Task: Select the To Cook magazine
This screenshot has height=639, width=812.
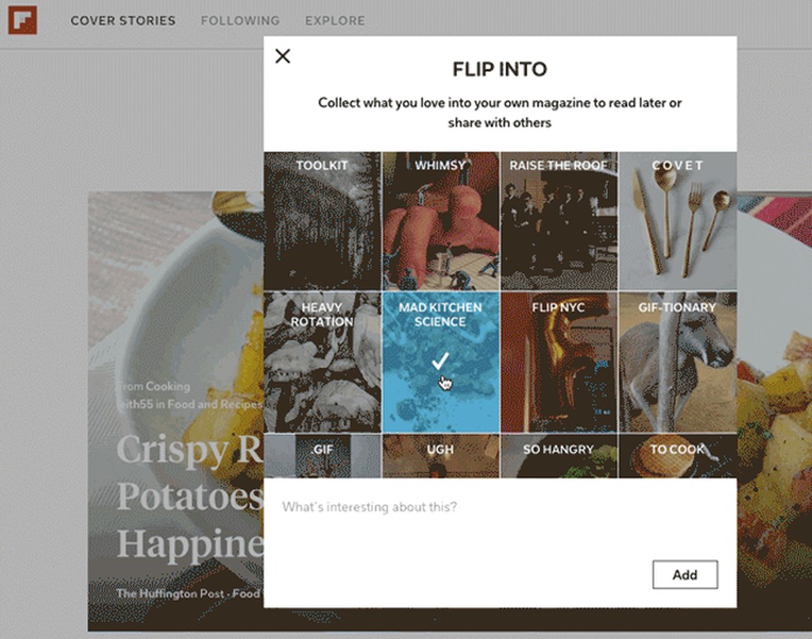Action: 677,454
